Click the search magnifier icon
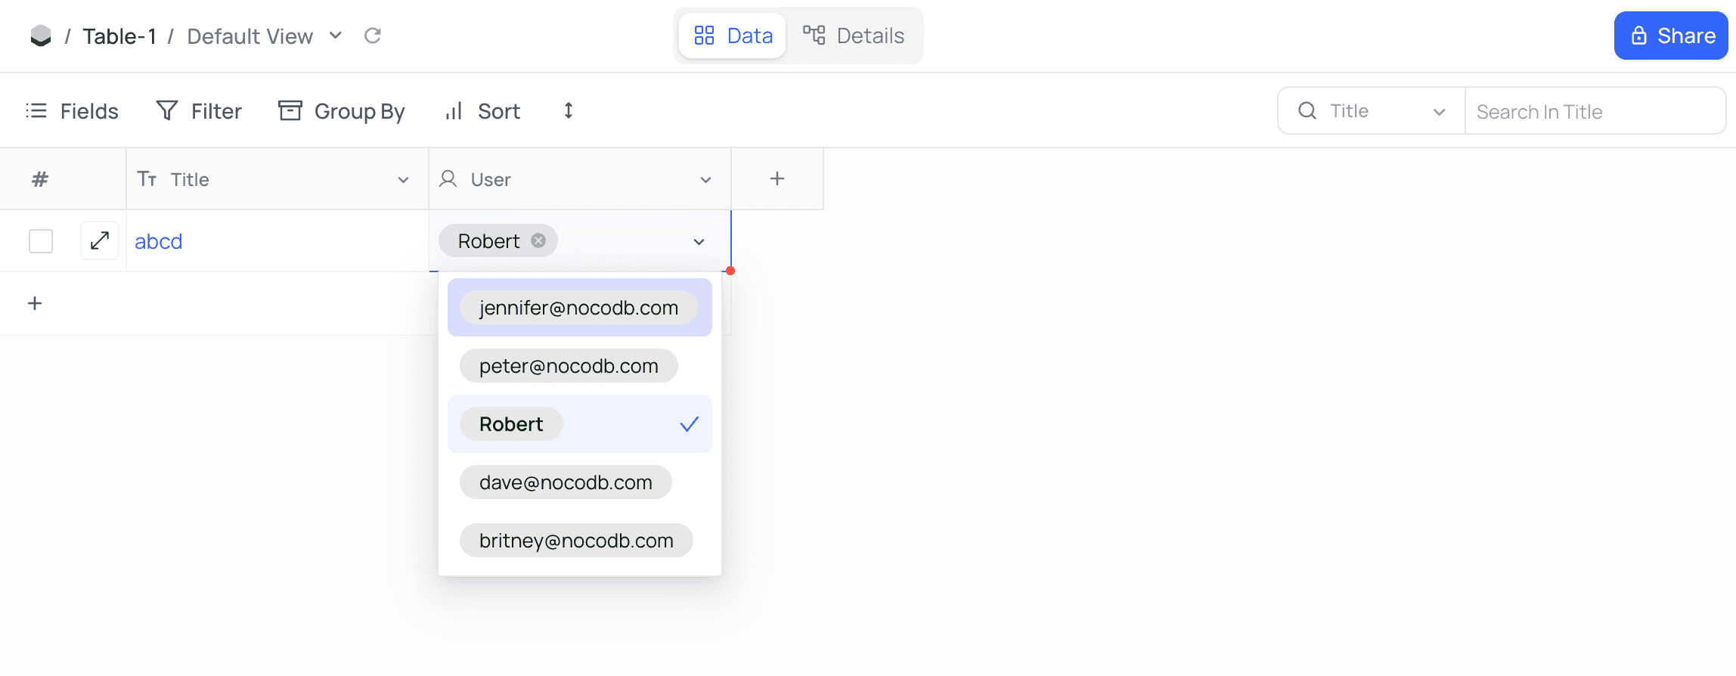1736x676 pixels. click(x=1307, y=111)
